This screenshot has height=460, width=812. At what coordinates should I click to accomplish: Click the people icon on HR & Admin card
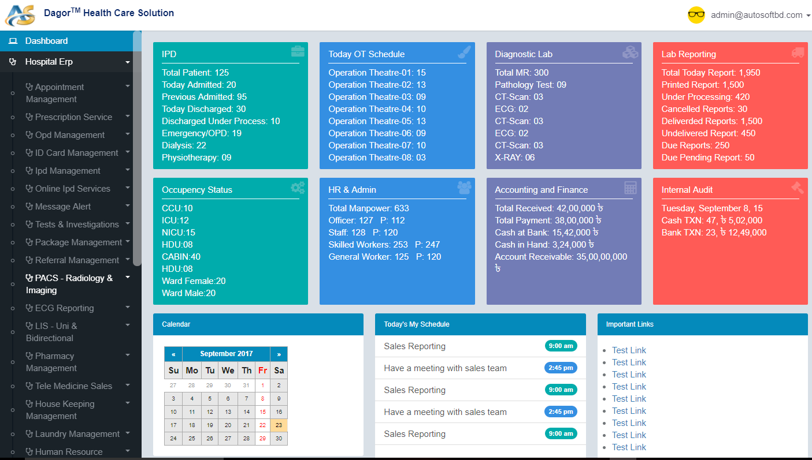point(464,188)
